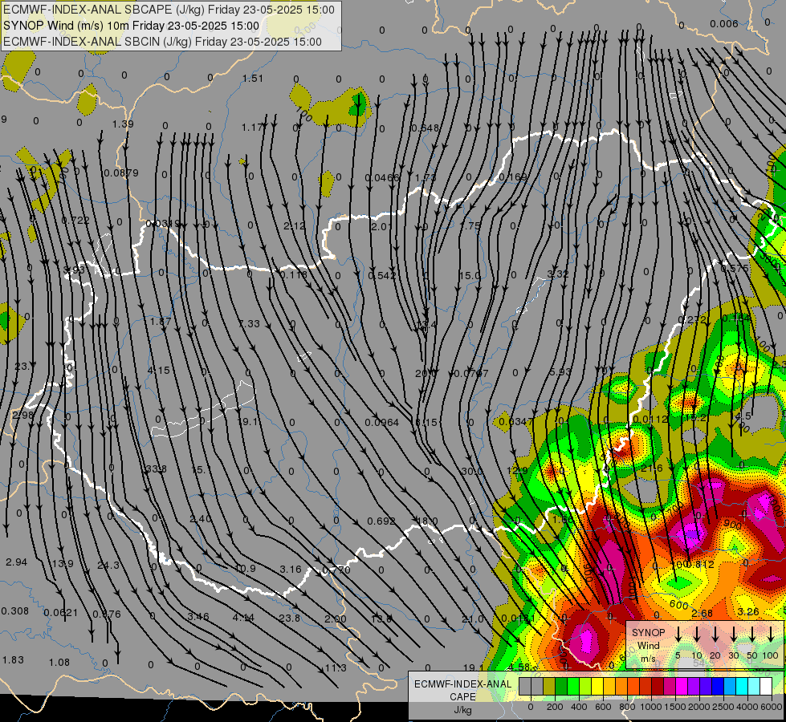The height and width of the screenshot is (722, 786).
Task: Click the 4.14 value on the map
Action: coord(243,617)
